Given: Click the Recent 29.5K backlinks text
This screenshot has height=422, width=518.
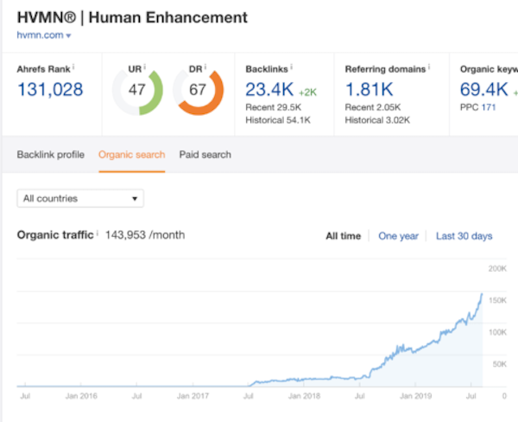Looking at the screenshot, I should tap(274, 107).
